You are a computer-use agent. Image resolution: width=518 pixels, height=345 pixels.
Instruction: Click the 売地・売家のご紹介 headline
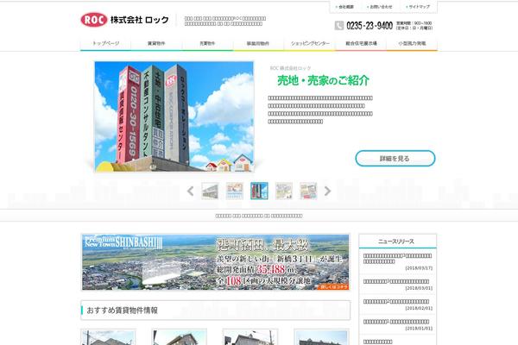(x=323, y=80)
